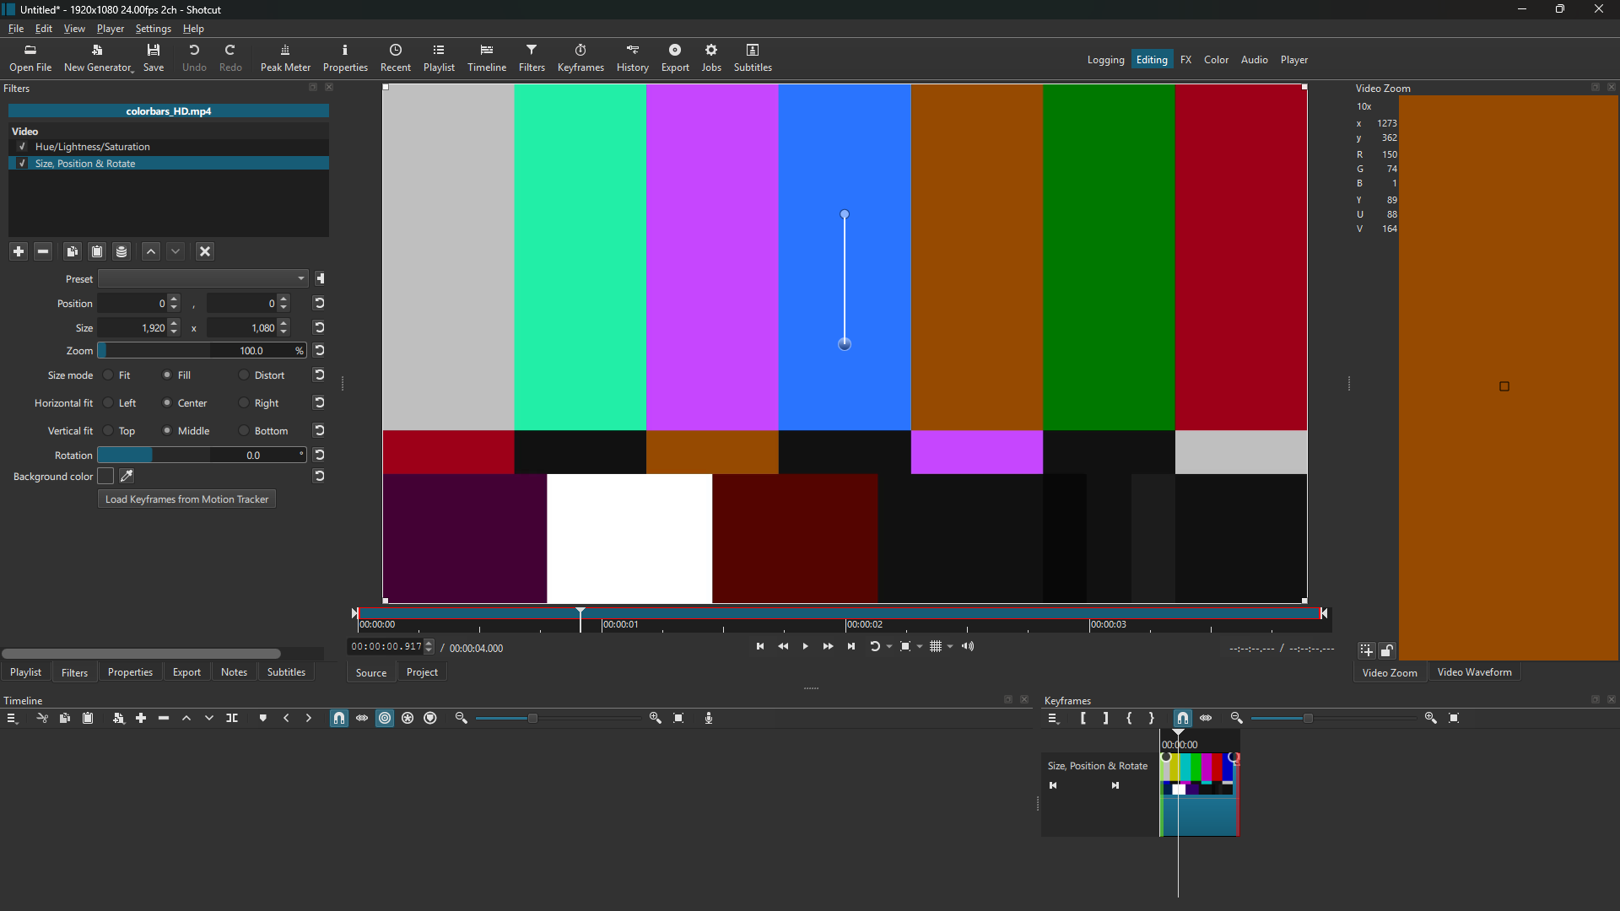Select Right horizontal fit
Viewport: 1620px width, 911px height.
tap(245, 403)
